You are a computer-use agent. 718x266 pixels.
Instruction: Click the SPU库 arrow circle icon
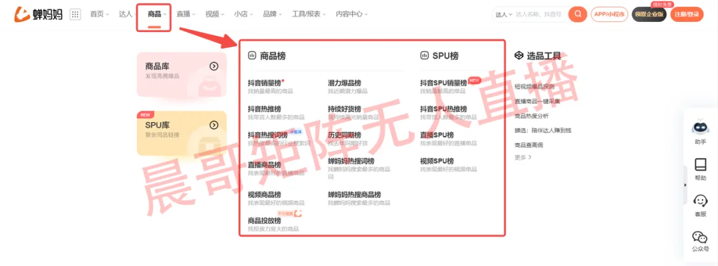[x=214, y=125]
